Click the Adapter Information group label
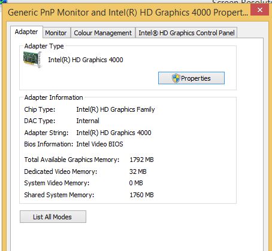Viewport: 272px width, 251px height. click(x=53, y=97)
